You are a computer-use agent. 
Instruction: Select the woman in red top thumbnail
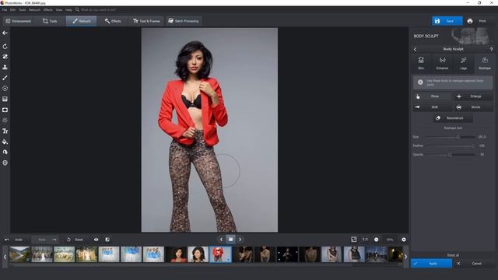[176, 254]
